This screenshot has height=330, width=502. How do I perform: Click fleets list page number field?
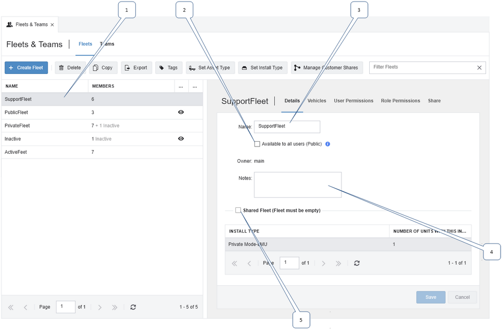(66, 307)
